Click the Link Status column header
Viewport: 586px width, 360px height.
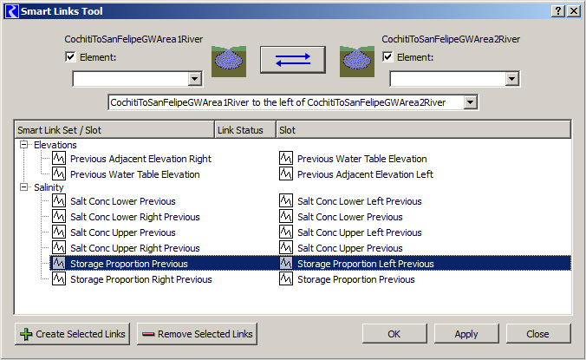tap(245, 130)
